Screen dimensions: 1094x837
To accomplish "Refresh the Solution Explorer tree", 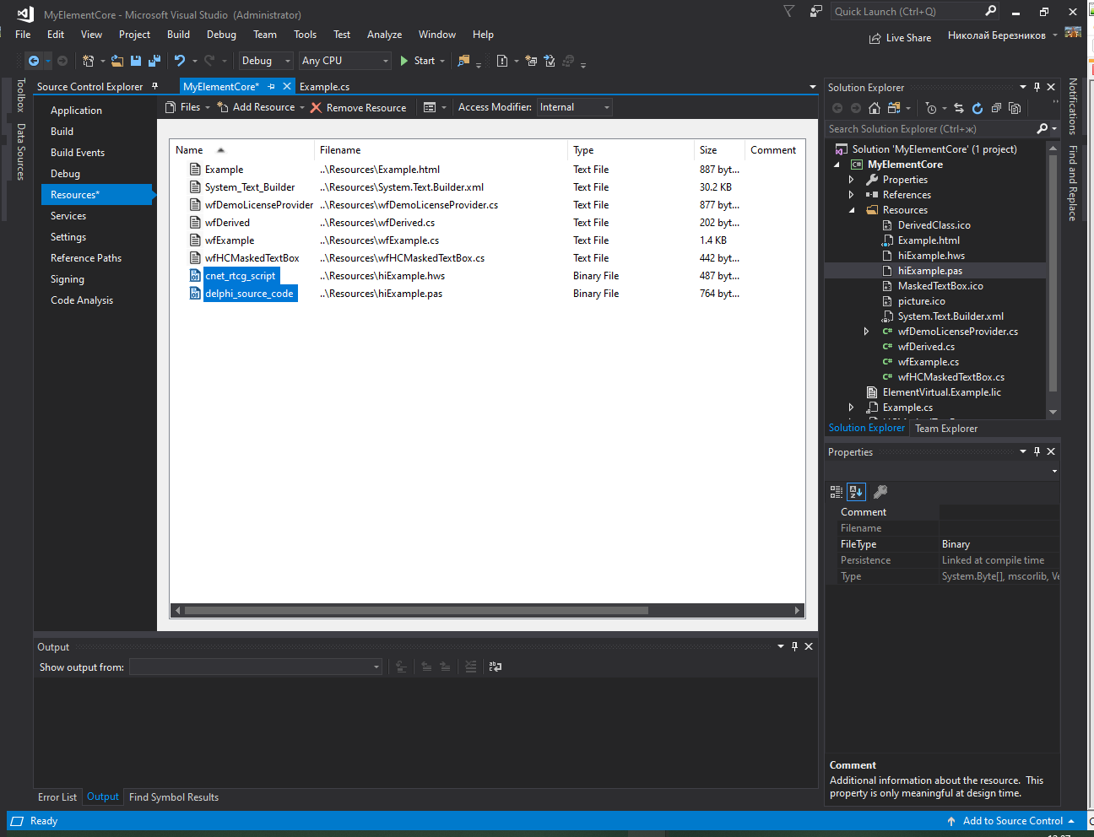I will [x=978, y=108].
